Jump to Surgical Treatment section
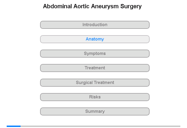Screen dimensions: 187x128 tap(95, 83)
